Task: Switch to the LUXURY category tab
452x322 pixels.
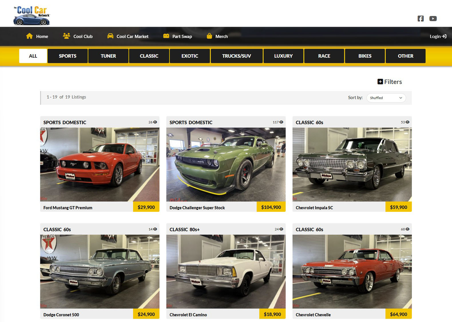Action: (284, 56)
